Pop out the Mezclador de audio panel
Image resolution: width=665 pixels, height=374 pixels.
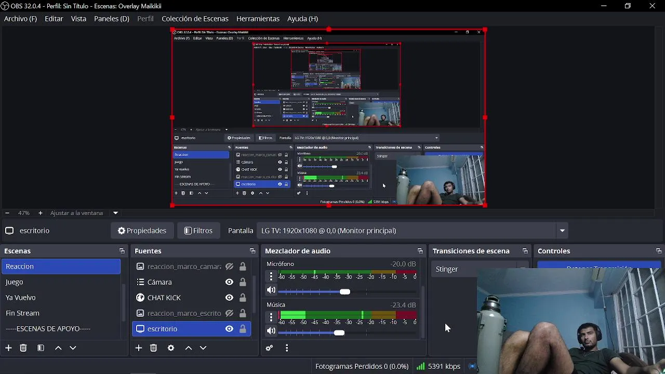click(420, 251)
